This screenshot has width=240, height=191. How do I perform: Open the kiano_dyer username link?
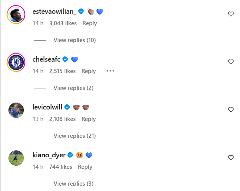(x=49, y=155)
